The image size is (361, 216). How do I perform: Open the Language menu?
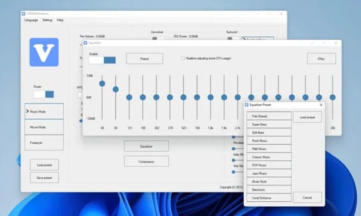point(31,20)
